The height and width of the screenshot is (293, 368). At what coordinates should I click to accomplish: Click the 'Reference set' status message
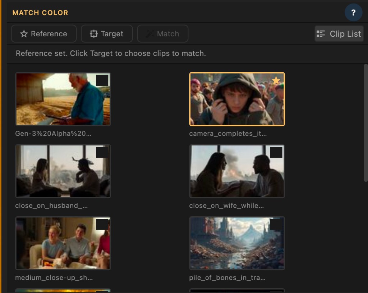(x=111, y=53)
